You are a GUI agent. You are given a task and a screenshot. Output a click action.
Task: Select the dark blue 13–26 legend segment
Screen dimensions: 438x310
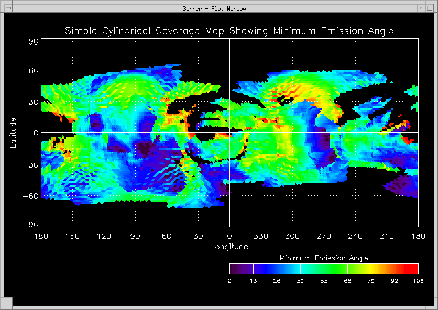[x=265, y=269]
